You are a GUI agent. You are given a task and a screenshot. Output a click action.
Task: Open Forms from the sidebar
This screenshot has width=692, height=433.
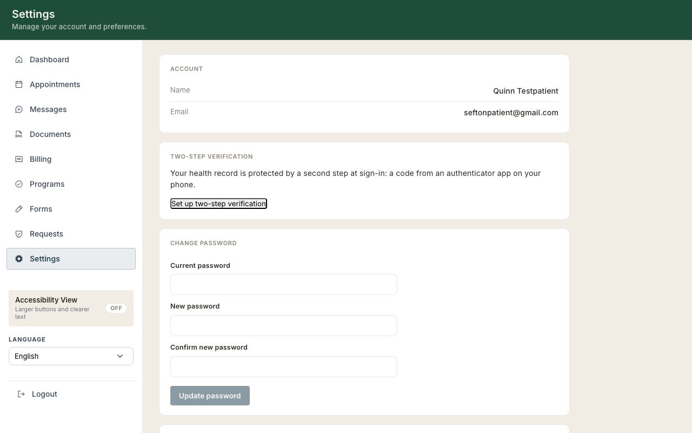[x=71, y=209]
